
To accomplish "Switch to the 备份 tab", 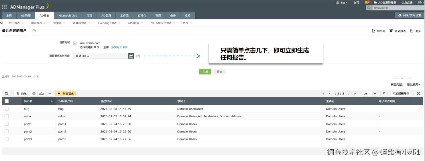I will [x=173, y=15].
